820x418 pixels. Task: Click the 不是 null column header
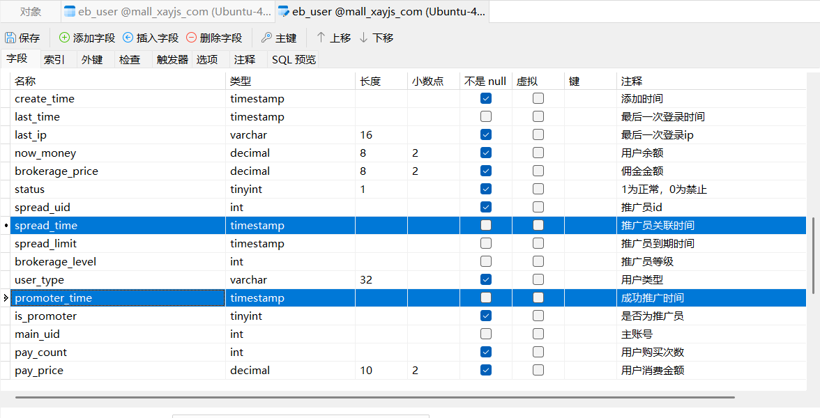pos(486,81)
